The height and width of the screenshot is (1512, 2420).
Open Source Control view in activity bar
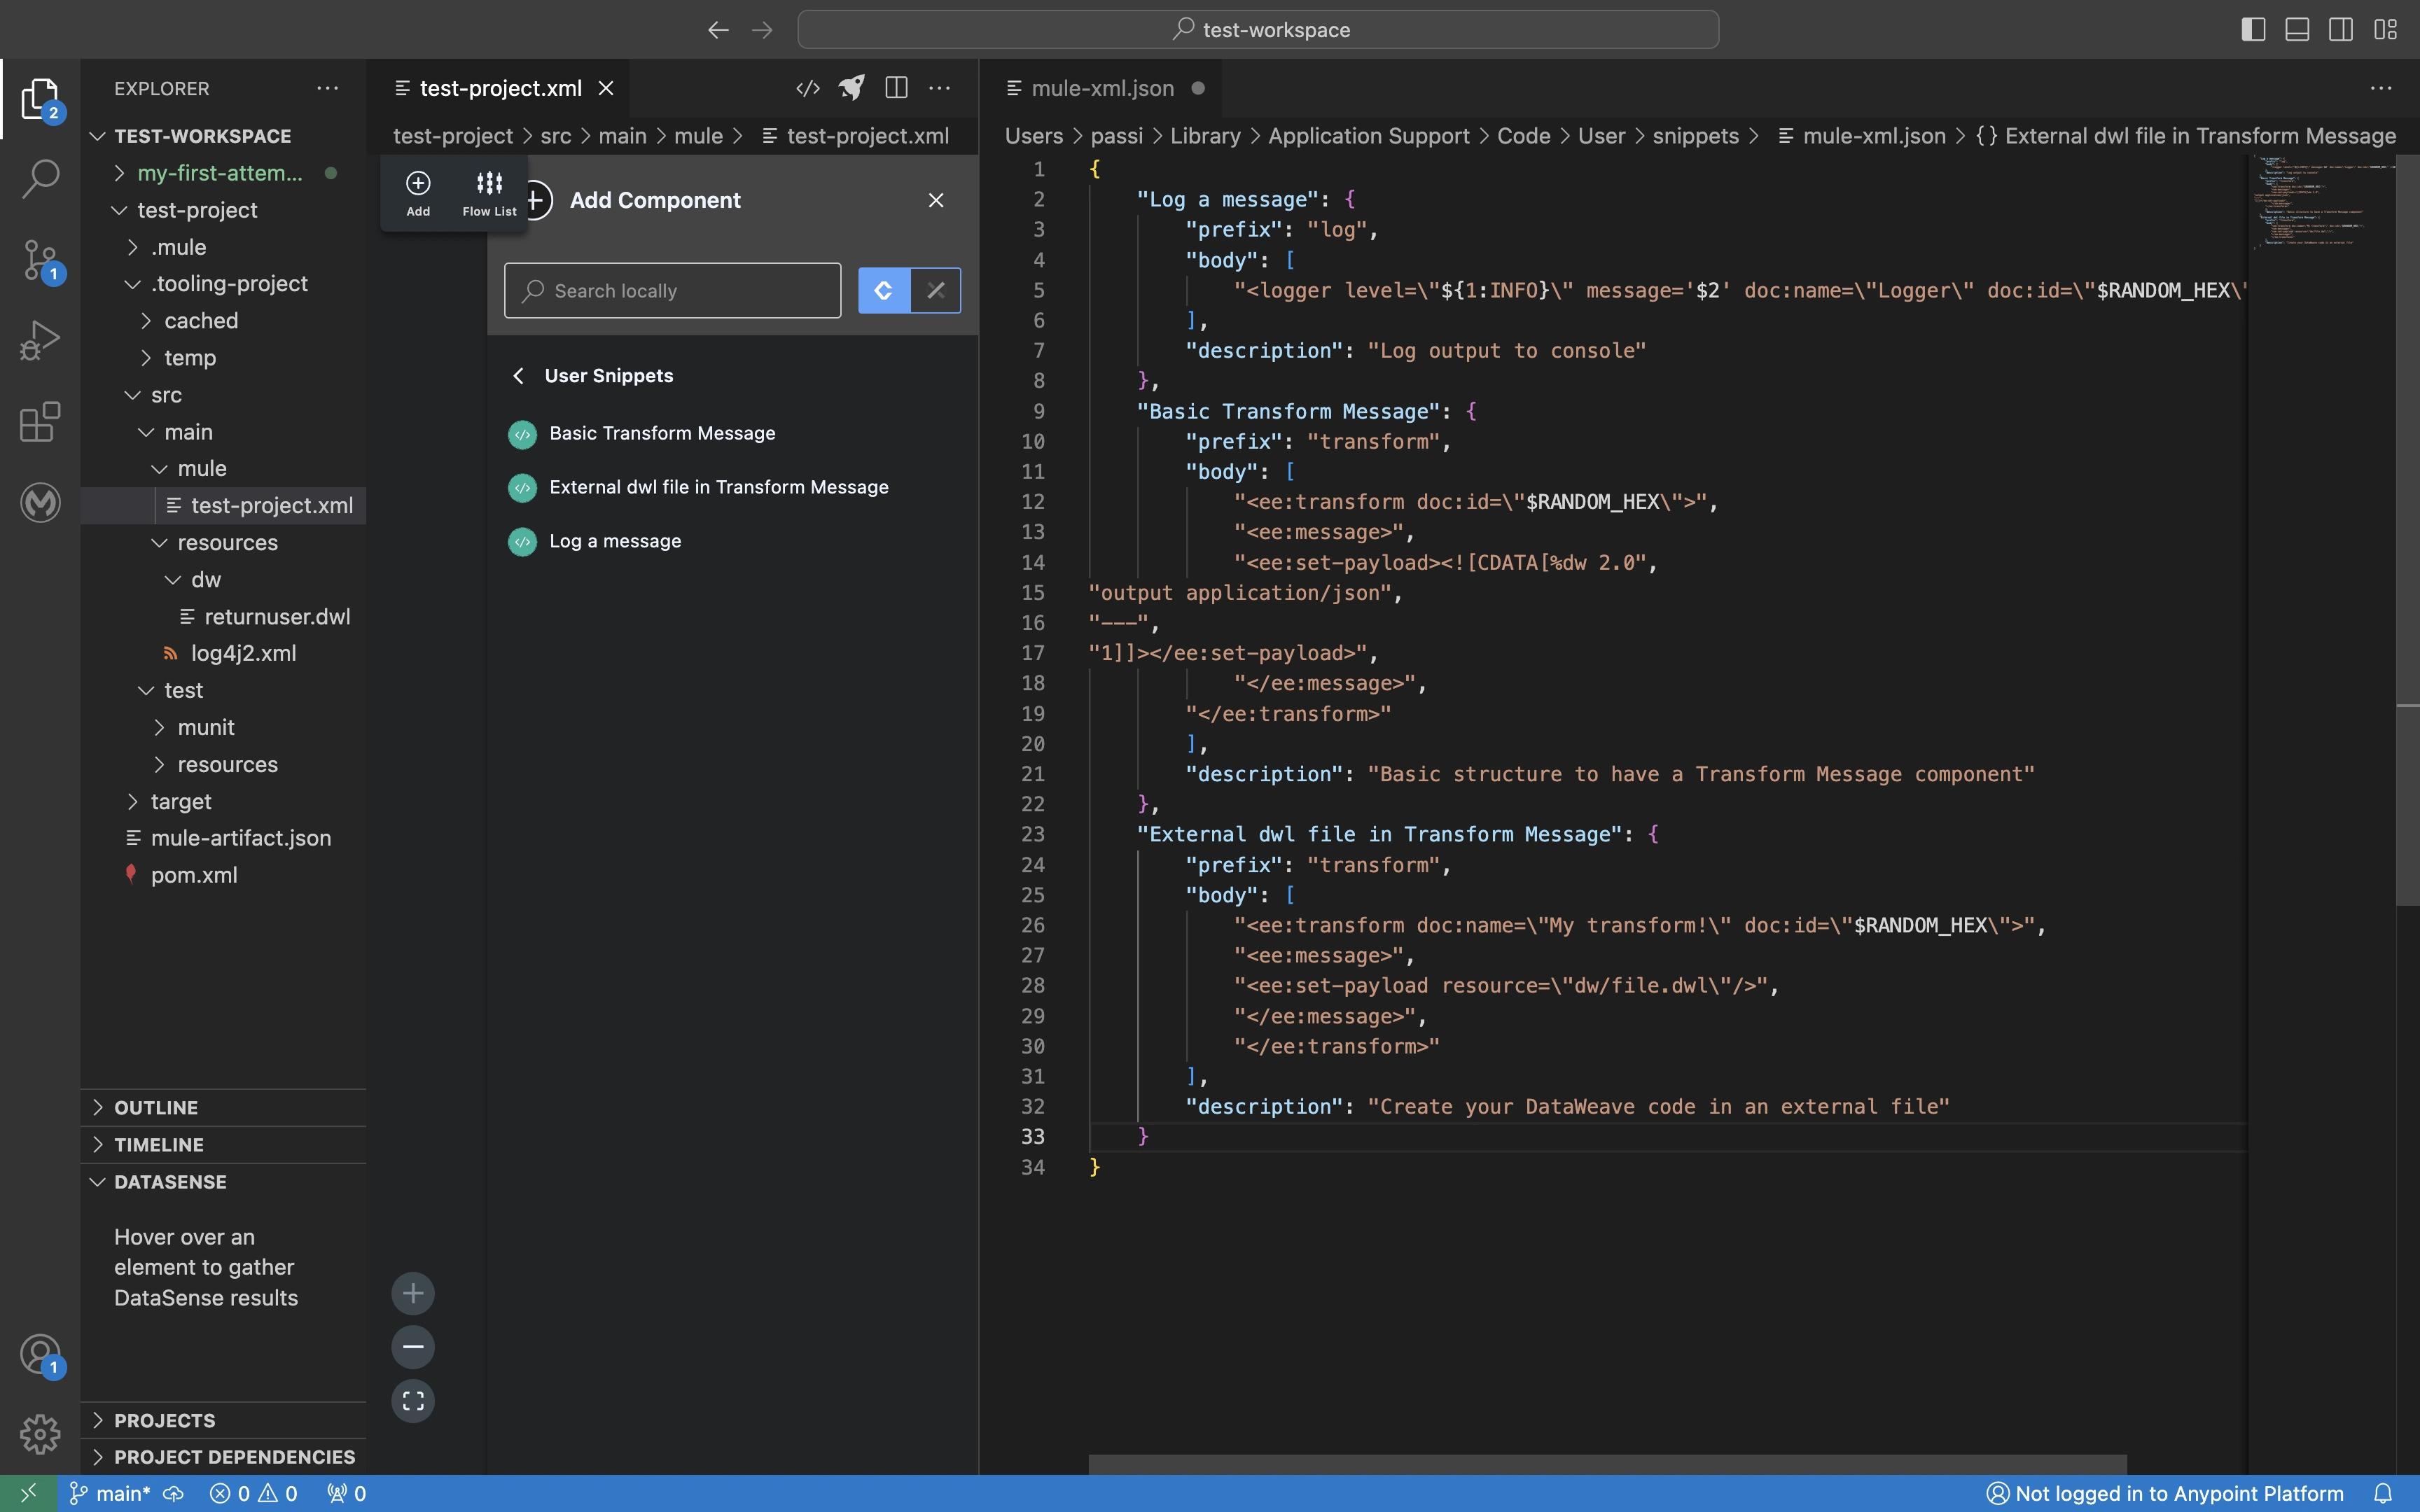[x=40, y=260]
